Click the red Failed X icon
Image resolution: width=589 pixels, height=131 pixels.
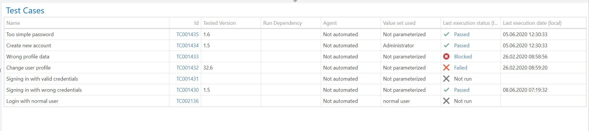coord(446,68)
